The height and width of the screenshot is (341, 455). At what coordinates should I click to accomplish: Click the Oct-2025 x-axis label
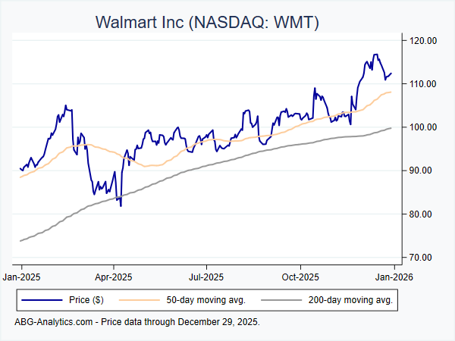(x=300, y=276)
